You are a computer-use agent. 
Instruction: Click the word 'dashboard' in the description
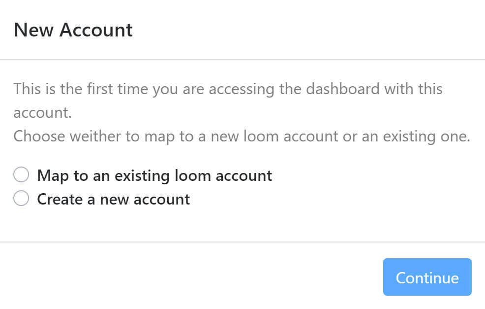[343, 89]
